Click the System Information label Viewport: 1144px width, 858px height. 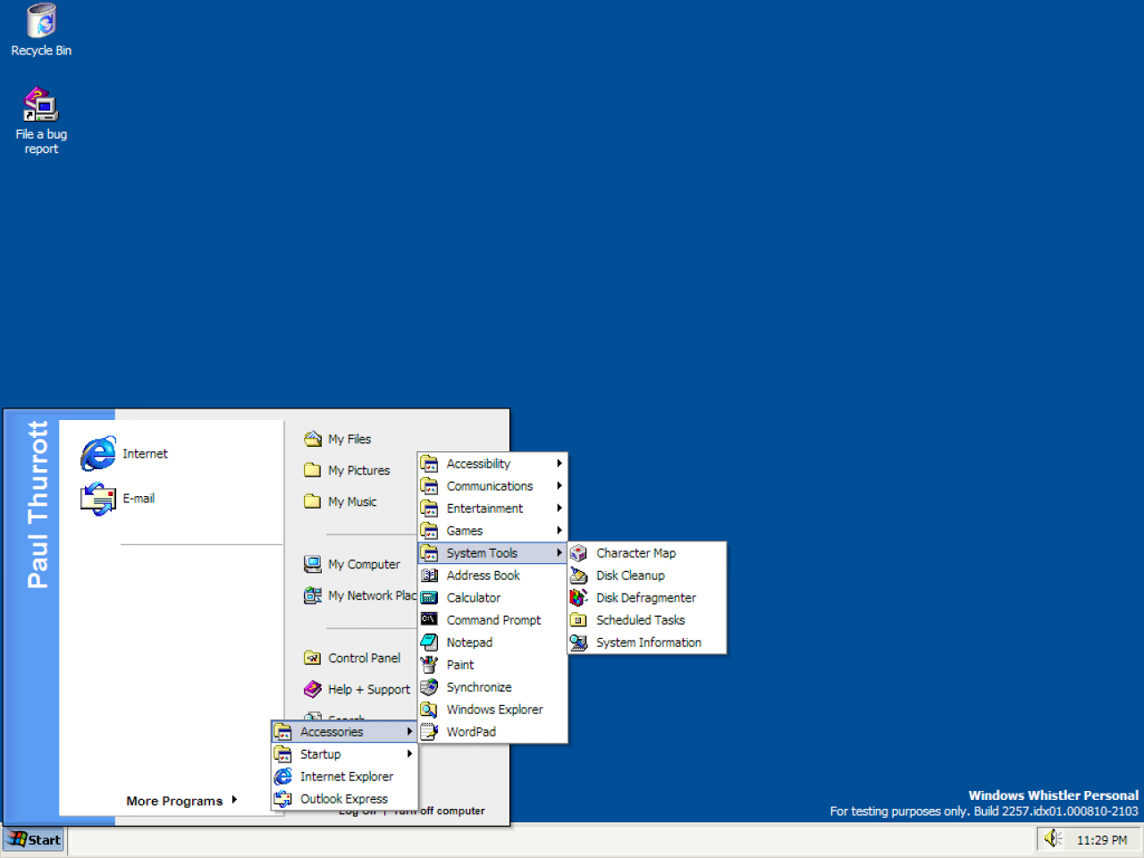click(649, 643)
